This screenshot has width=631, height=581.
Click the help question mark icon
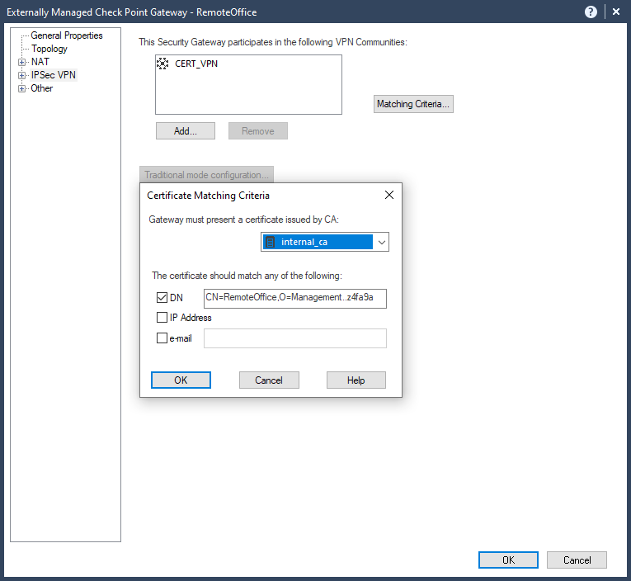pos(591,12)
